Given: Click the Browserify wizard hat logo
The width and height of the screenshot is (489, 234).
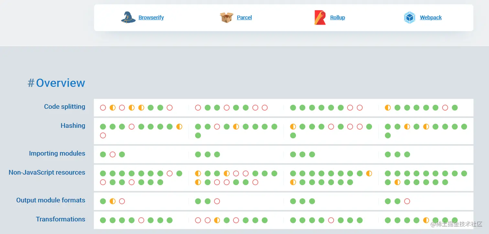Looking at the screenshot, I should (x=128, y=17).
